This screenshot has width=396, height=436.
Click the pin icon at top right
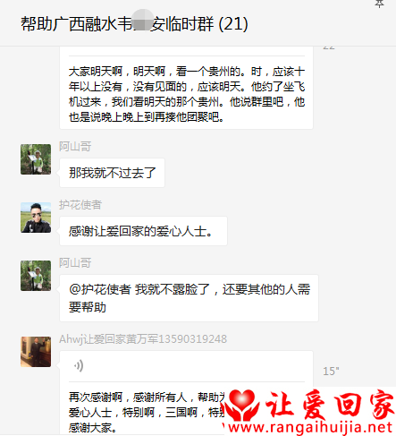(x=379, y=4)
